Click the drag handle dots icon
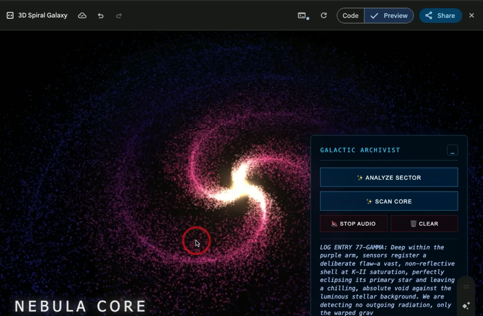The image size is (483, 316). (466, 287)
